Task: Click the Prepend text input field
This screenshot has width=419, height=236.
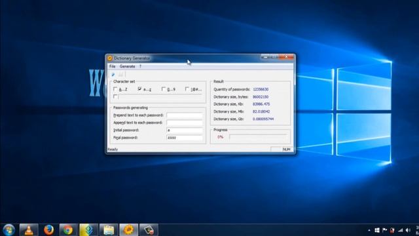Action: [x=185, y=115]
